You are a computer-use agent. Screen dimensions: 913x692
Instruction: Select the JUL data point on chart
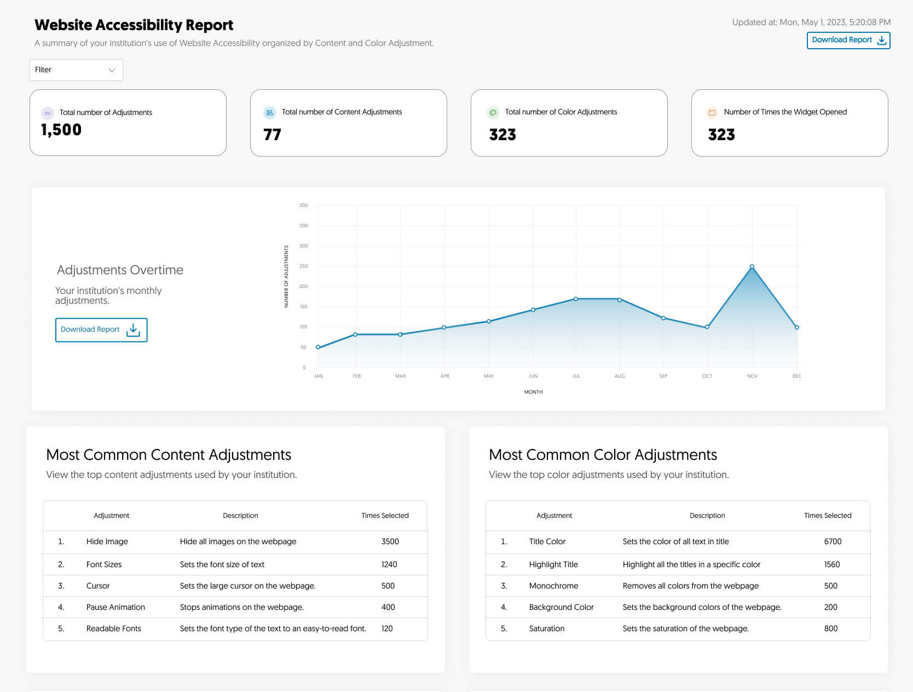(x=576, y=299)
